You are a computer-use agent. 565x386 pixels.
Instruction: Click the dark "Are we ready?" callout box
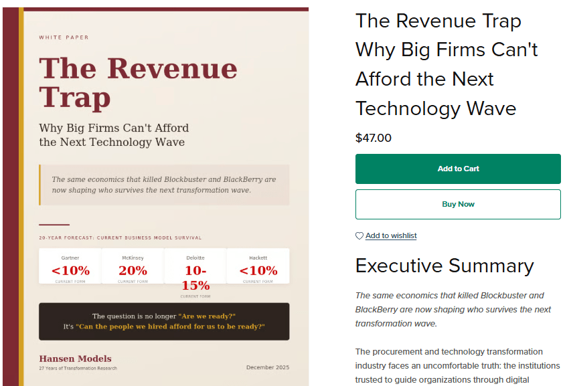coord(164,321)
